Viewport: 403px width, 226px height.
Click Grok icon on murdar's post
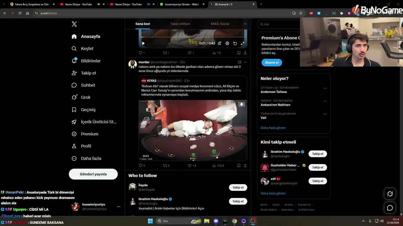point(240,62)
